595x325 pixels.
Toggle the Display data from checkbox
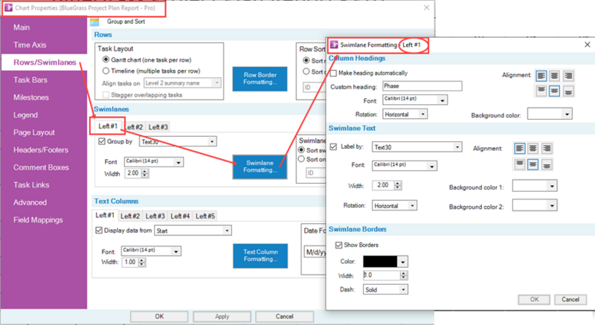click(99, 231)
